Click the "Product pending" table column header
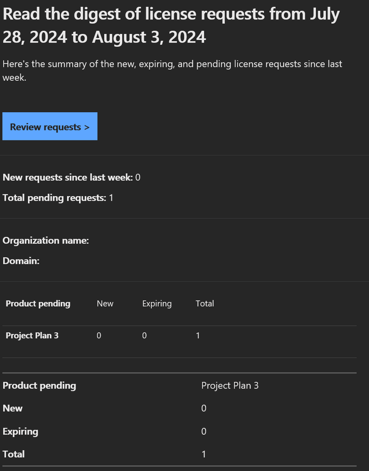The width and height of the screenshot is (369, 471). pos(38,304)
